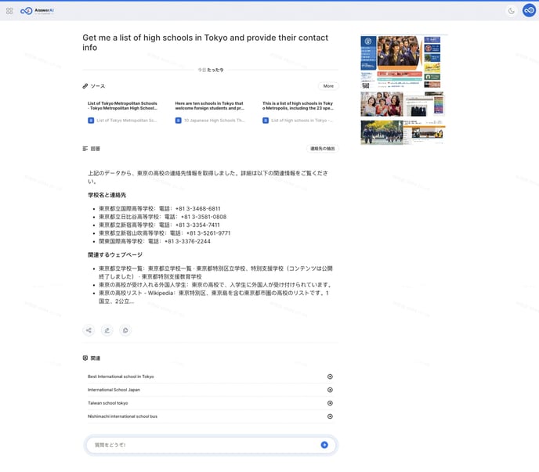Click the extract contacts button
Viewport: 539px width, 472px height.
pyautogui.click(x=323, y=149)
